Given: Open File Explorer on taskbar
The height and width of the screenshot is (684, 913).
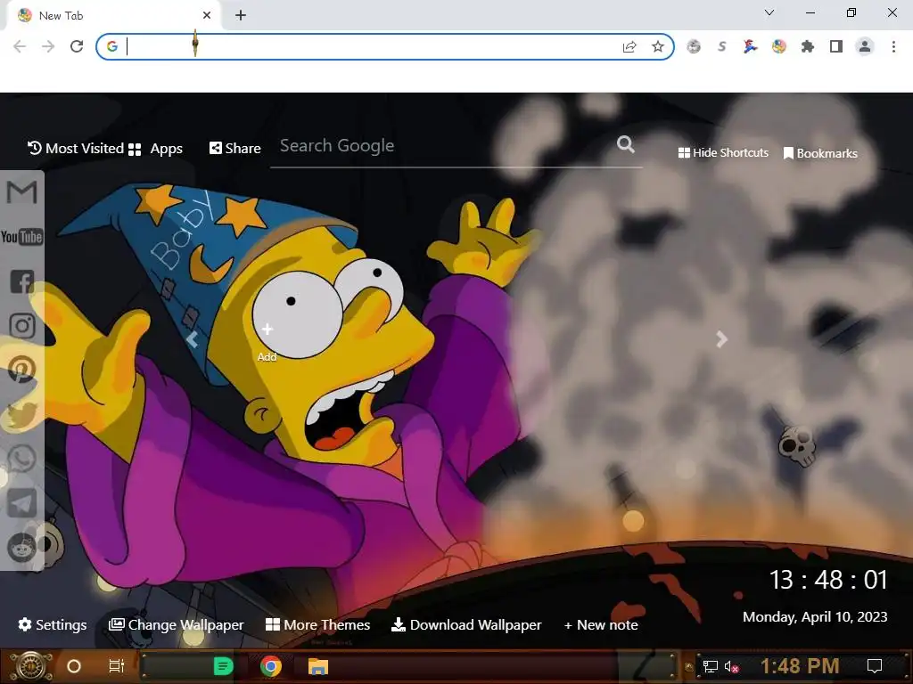Looking at the screenshot, I should click(x=318, y=666).
